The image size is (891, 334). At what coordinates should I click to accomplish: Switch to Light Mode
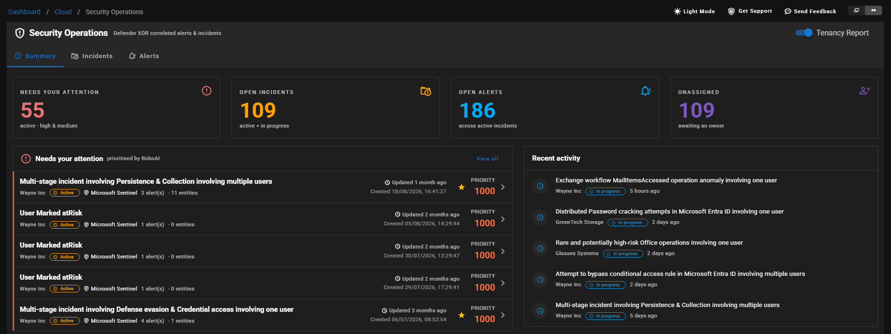pyautogui.click(x=694, y=11)
